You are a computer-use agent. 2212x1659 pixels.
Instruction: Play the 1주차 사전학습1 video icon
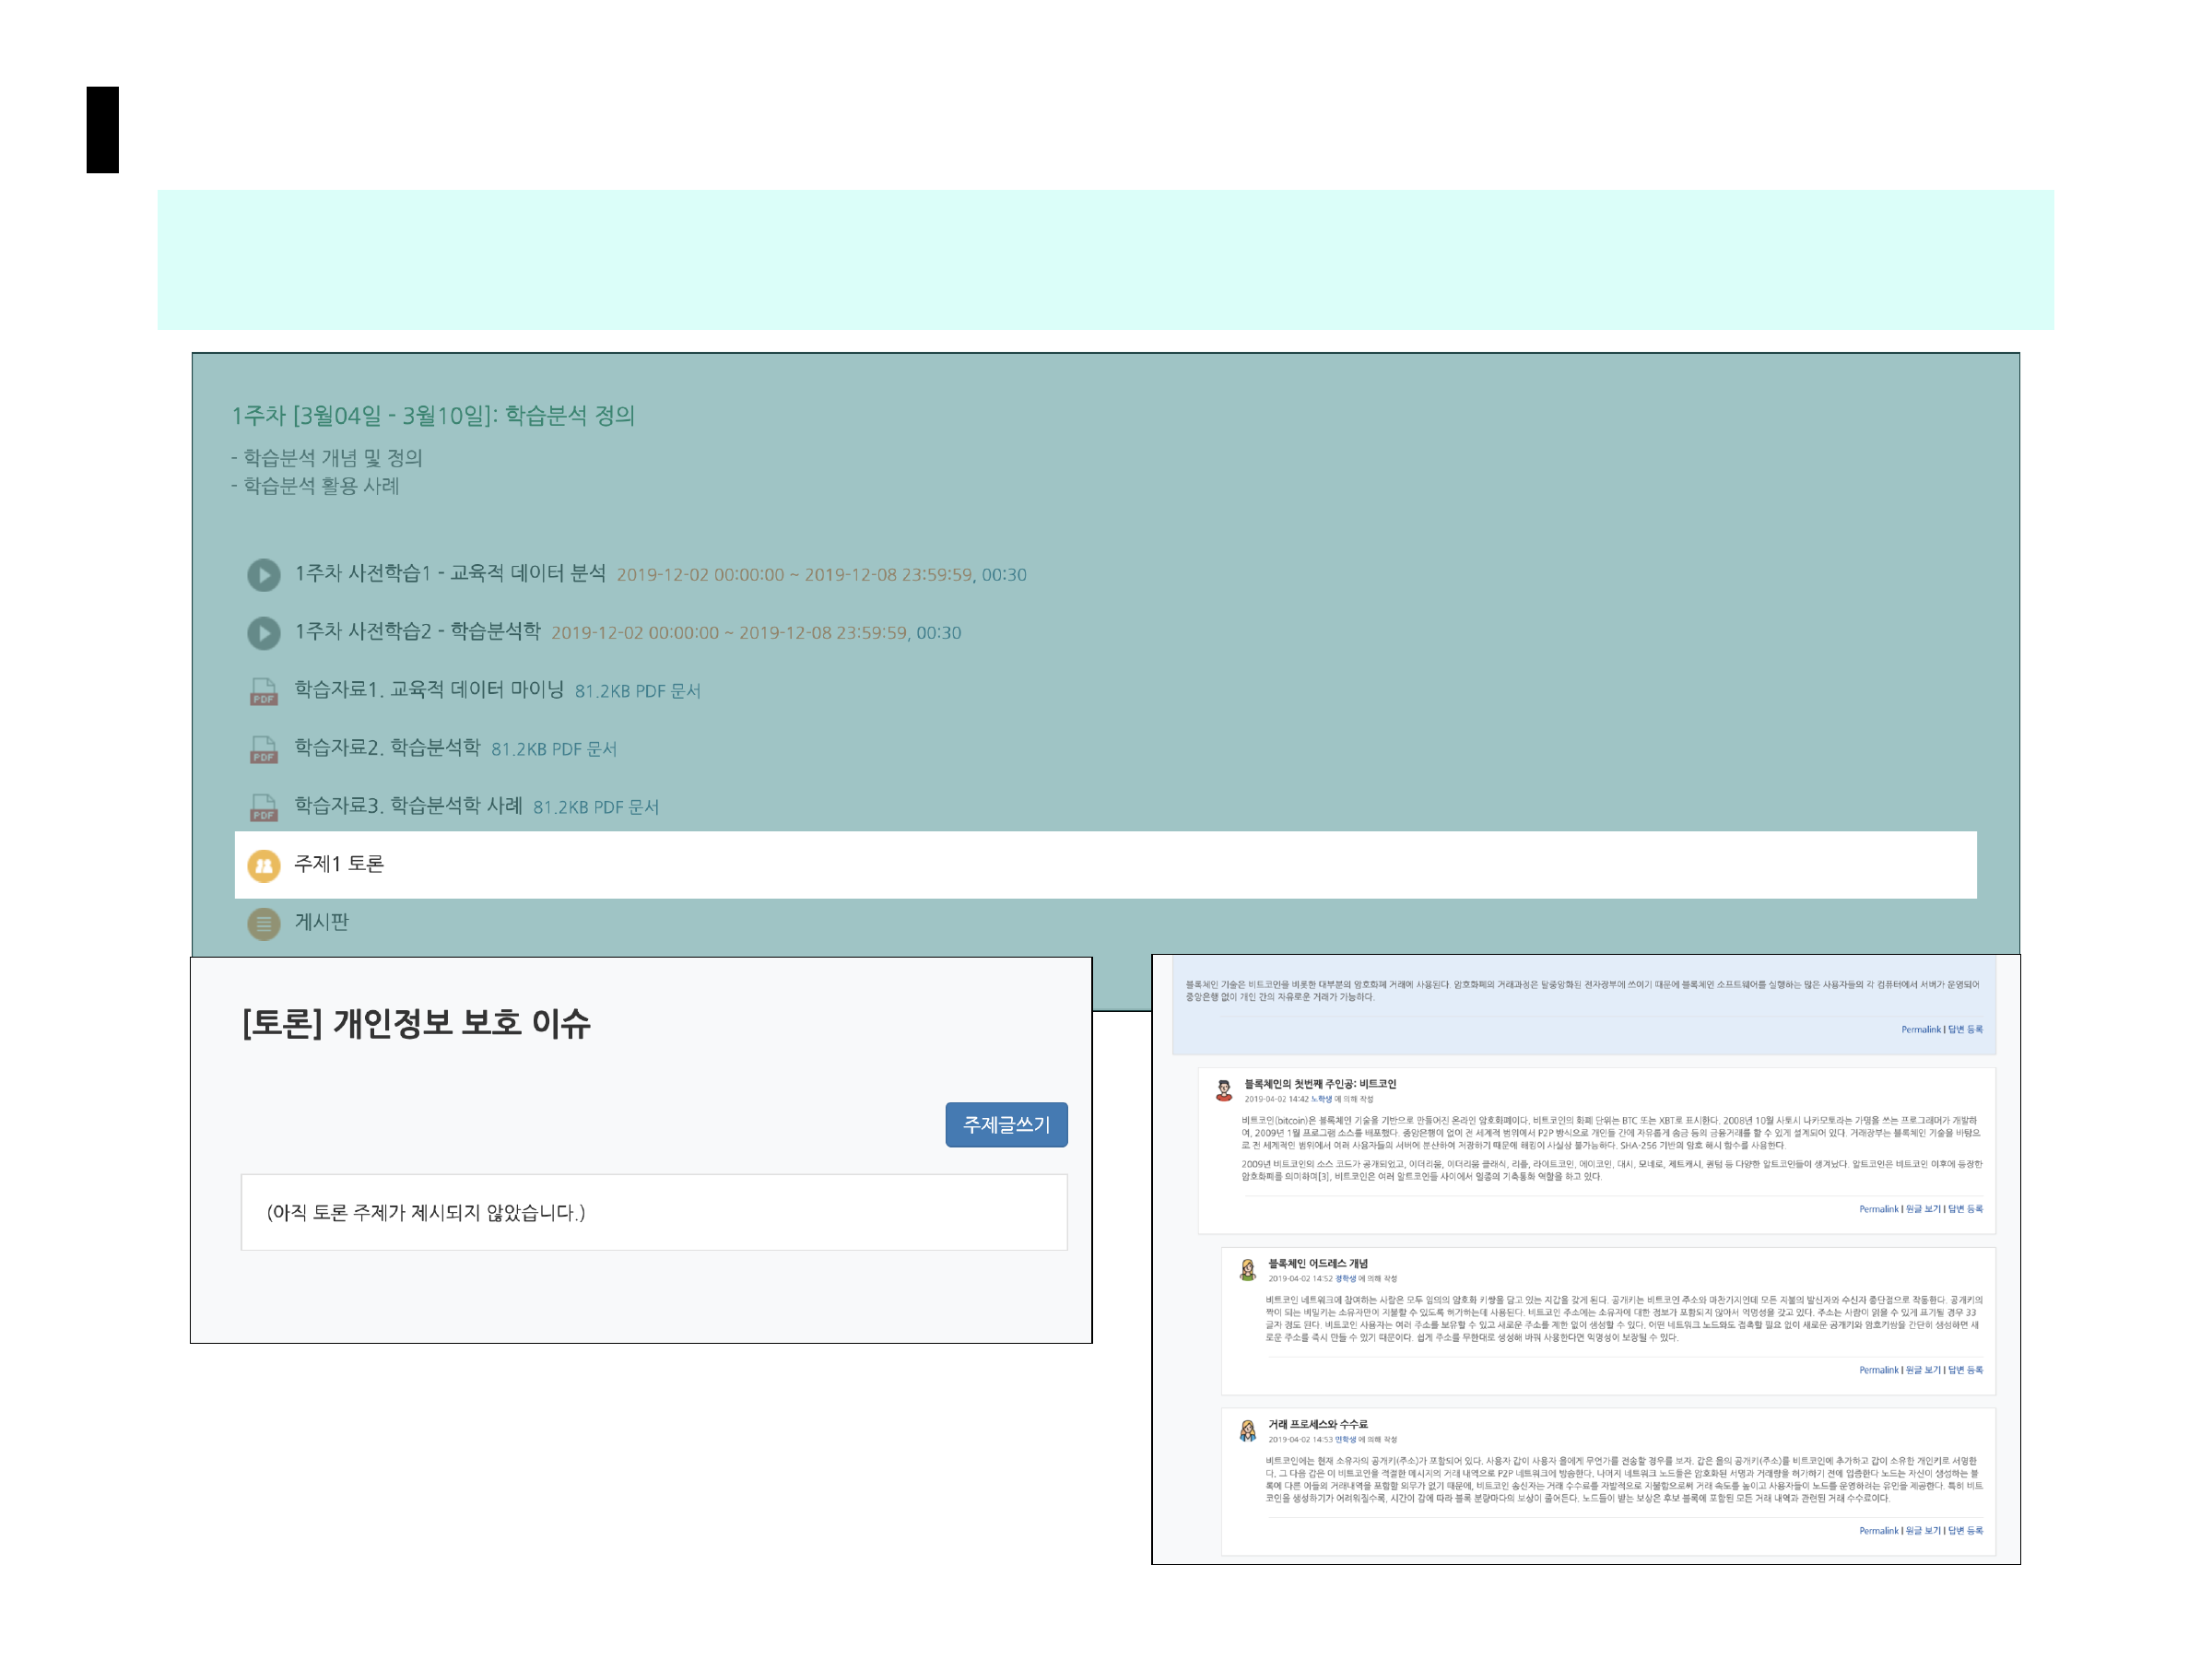tap(263, 575)
